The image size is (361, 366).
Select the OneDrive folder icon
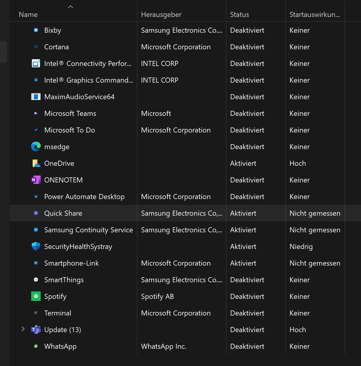(36, 163)
